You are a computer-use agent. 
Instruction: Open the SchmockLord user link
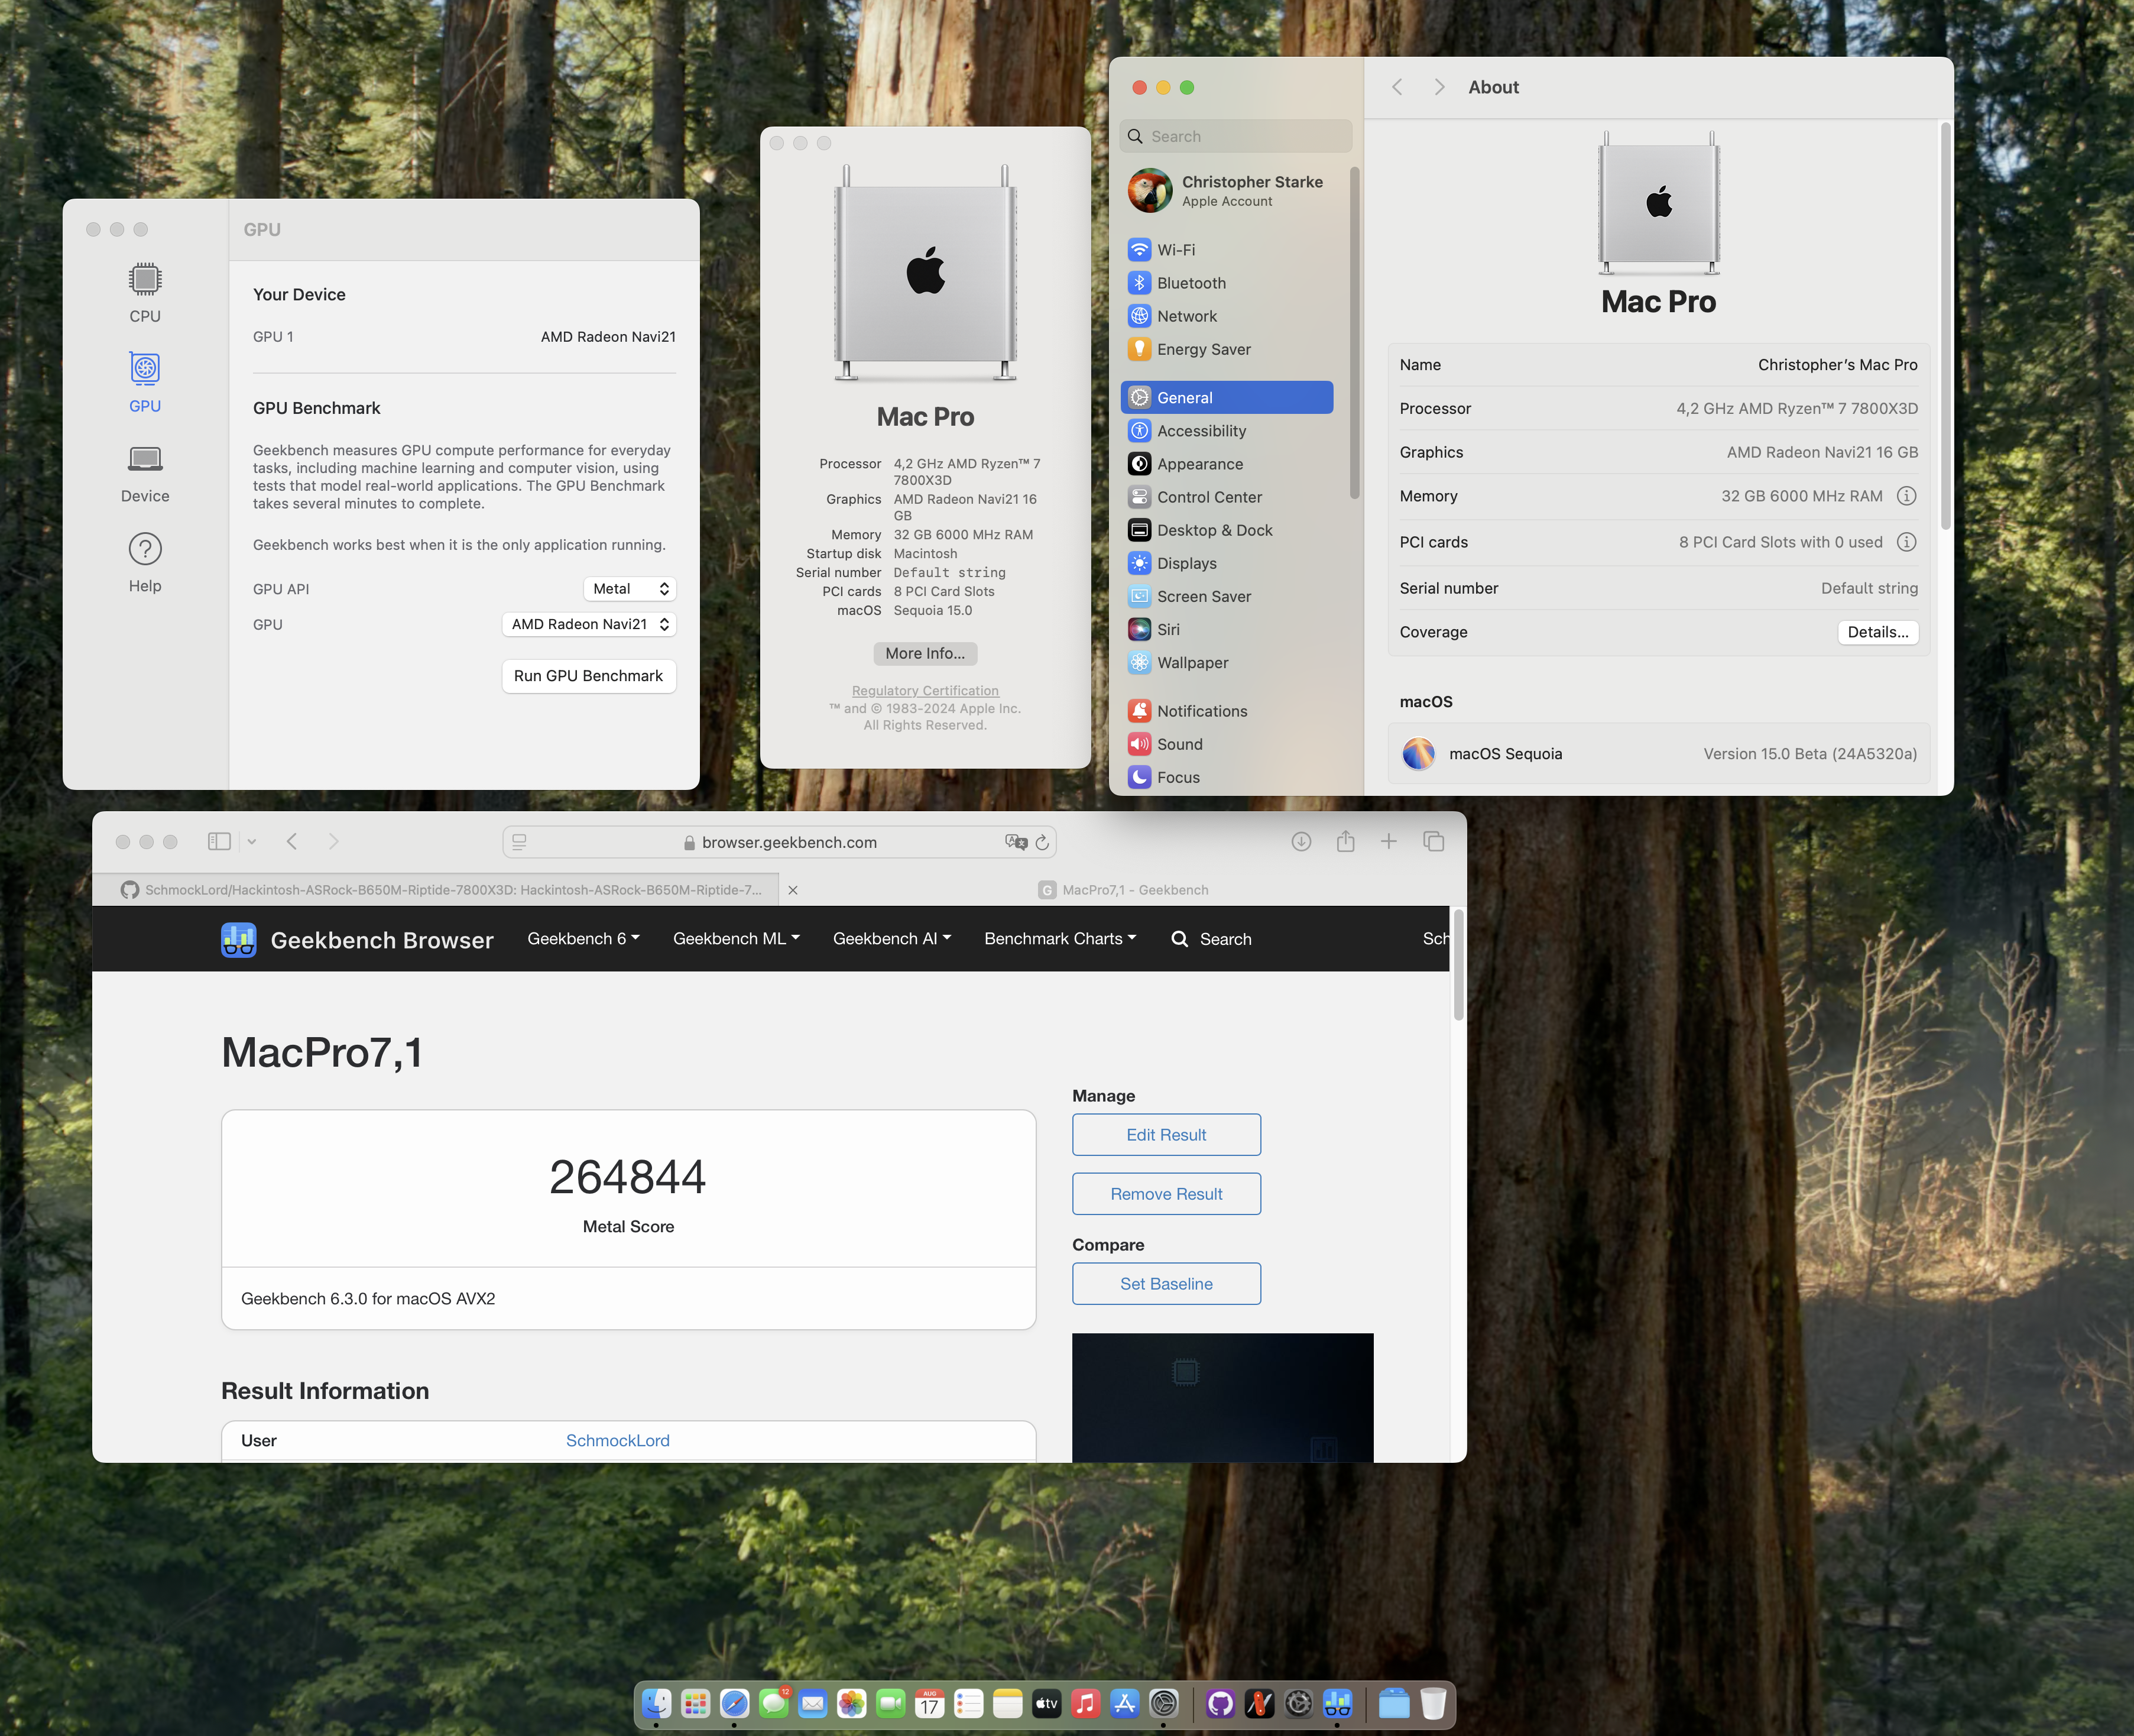617,1440
